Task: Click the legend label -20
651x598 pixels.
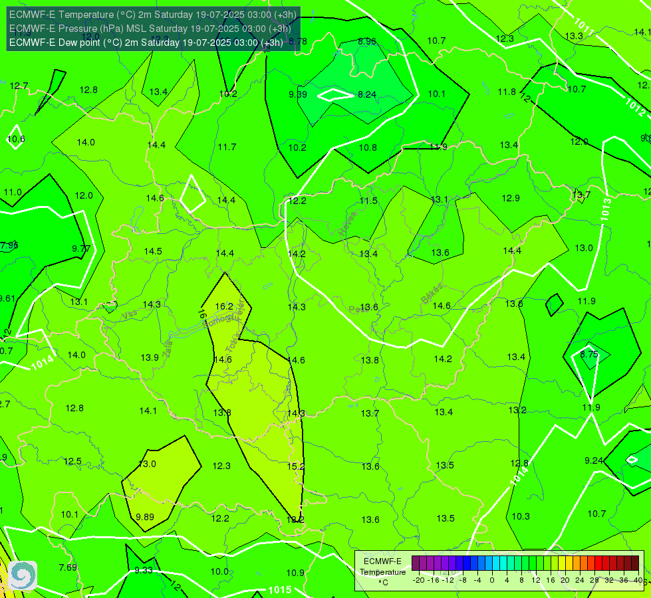Action: point(418,580)
